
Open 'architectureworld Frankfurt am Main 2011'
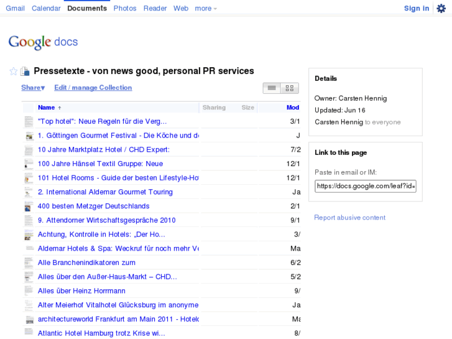(118, 319)
